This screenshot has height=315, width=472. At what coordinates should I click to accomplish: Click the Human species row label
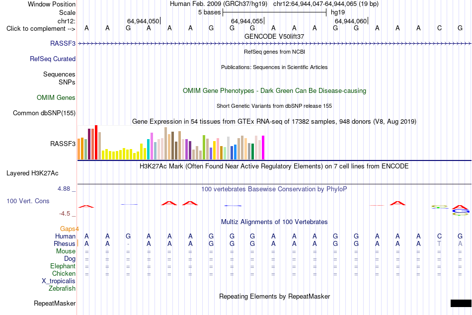[x=65, y=236]
